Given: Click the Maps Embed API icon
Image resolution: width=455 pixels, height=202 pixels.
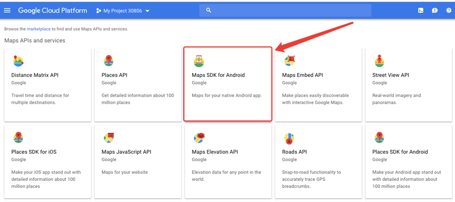Looking at the screenshot, I should click(289, 60).
